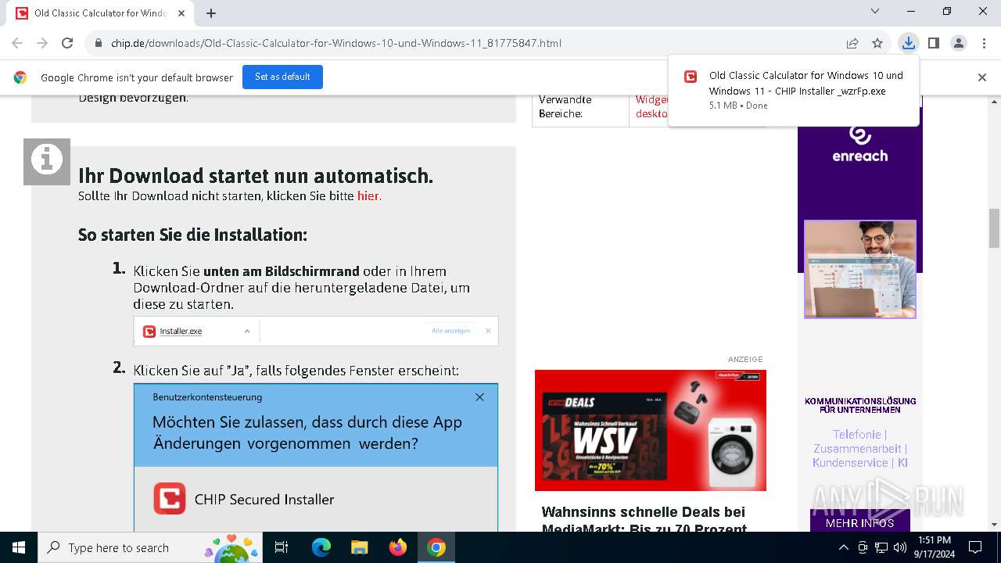View site information lock icon
Image resolution: width=1001 pixels, height=563 pixels.
(x=99, y=43)
